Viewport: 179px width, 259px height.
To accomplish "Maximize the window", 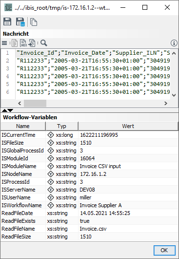I will tap(145, 7).
